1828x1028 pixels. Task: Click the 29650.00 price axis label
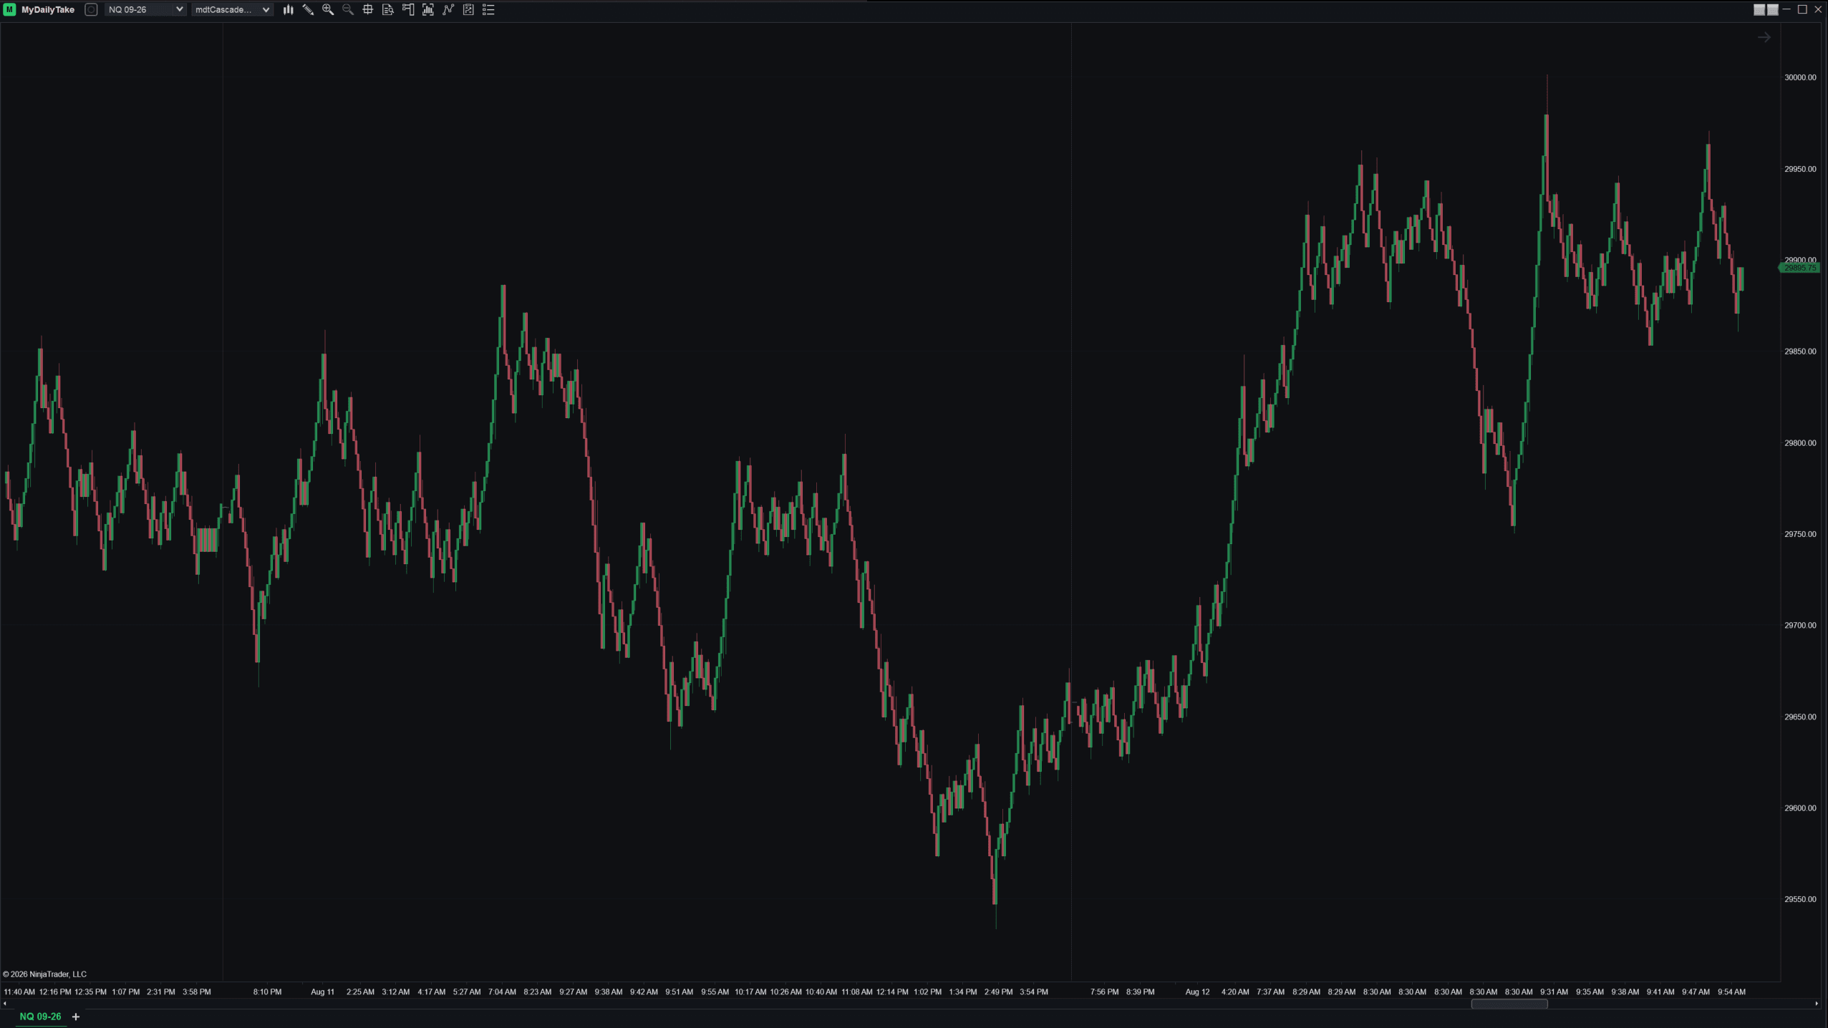pos(1800,717)
